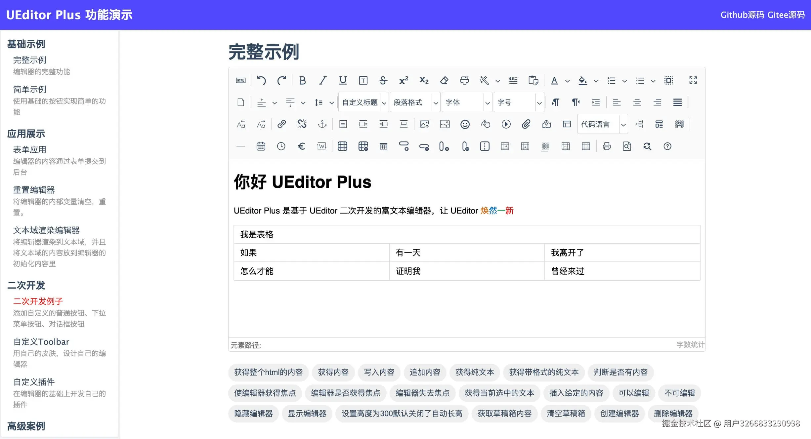Open the background color picker dropdown arrow
Image resolution: width=811 pixels, height=439 pixels.
[596, 81]
